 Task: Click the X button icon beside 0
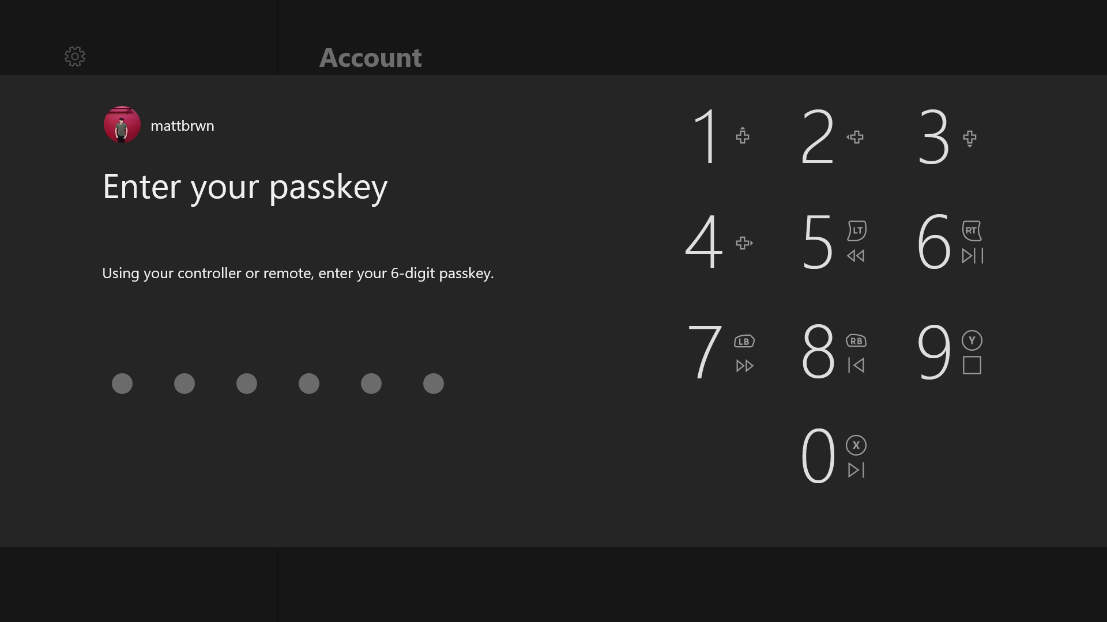pyautogui.click(x=856, y=445)
